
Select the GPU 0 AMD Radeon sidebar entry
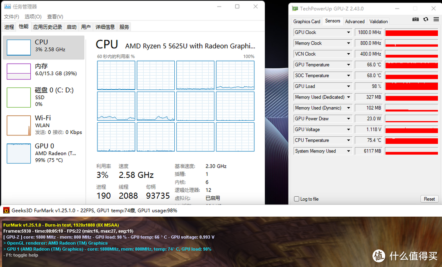[x=43, y=153]
